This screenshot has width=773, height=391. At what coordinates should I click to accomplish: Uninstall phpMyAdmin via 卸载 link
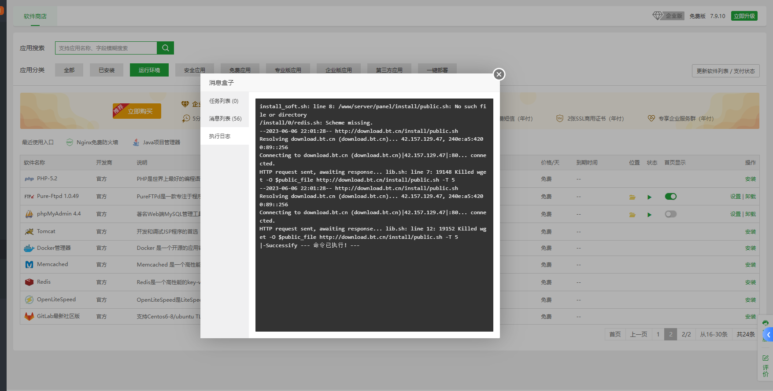coord(751,214)
